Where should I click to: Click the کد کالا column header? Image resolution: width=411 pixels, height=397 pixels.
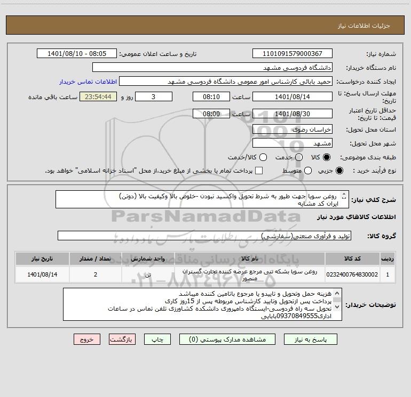352,258
